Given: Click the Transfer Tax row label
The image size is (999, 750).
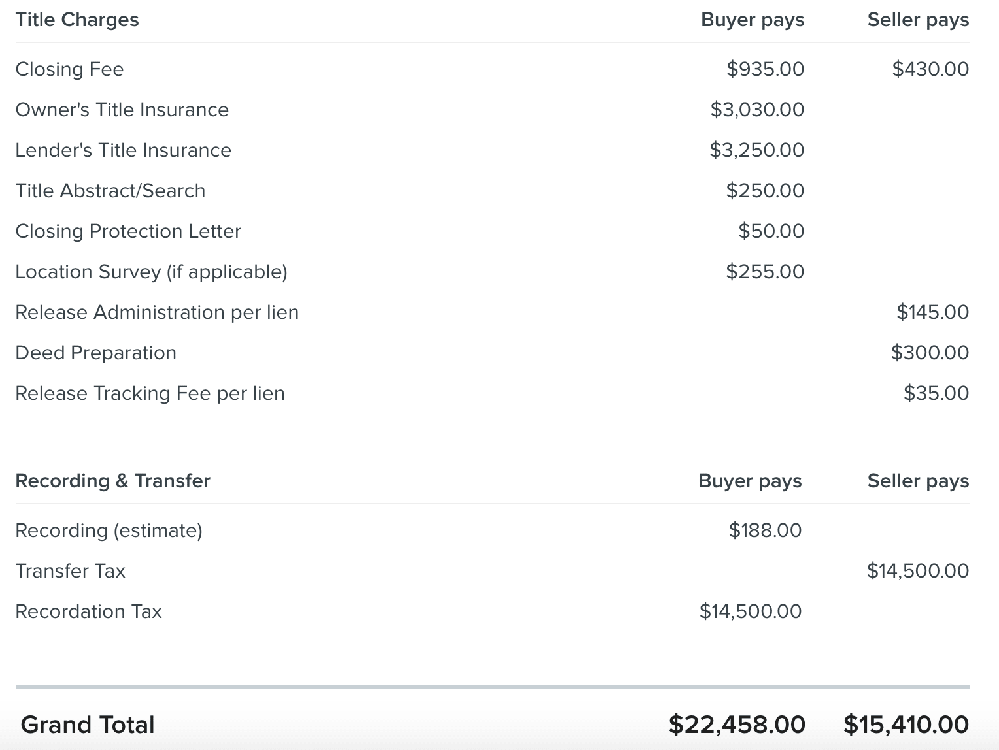Looking at the screenshot, I should [x=70, y=571].
